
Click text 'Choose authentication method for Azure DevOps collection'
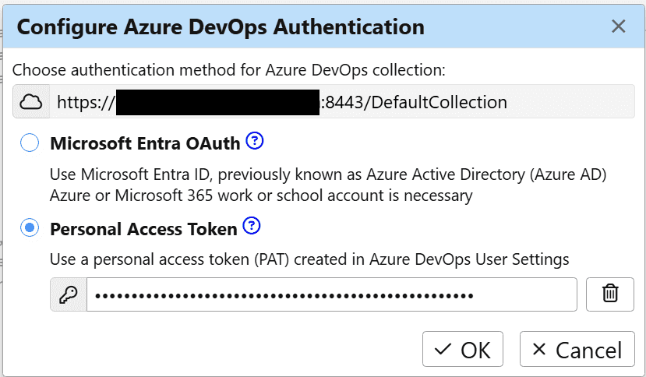(228, 70)
